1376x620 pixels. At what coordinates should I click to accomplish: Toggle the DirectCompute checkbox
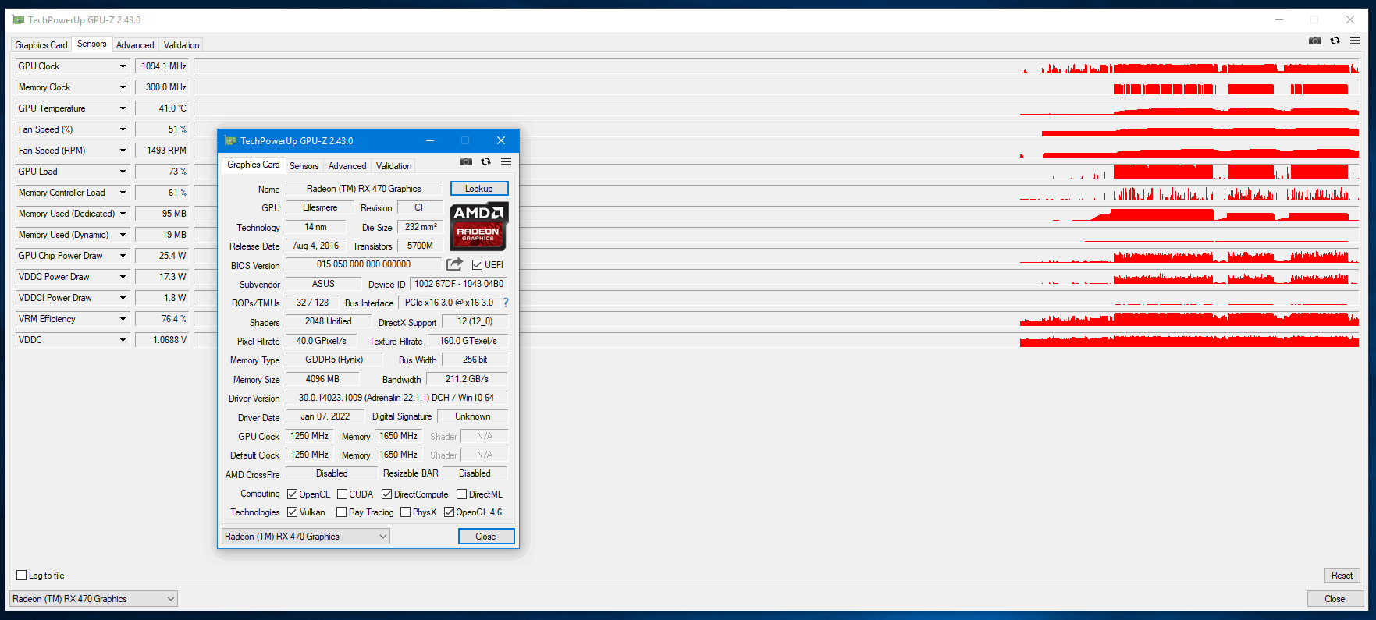[x=386, y=494]
